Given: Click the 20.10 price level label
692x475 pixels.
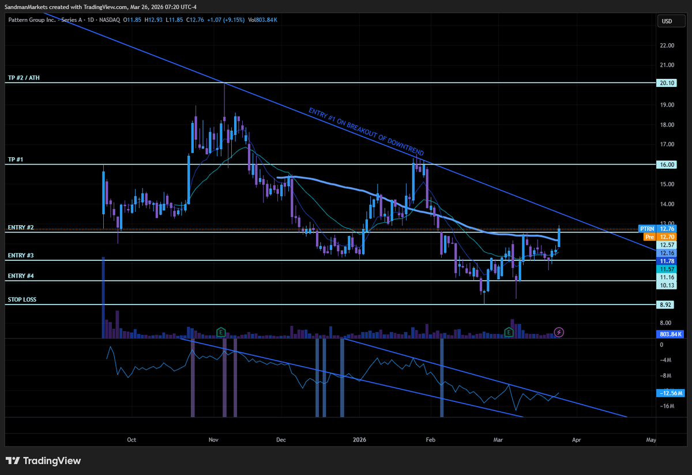Looking at the screenshot, I should click(x=667, y=83).
